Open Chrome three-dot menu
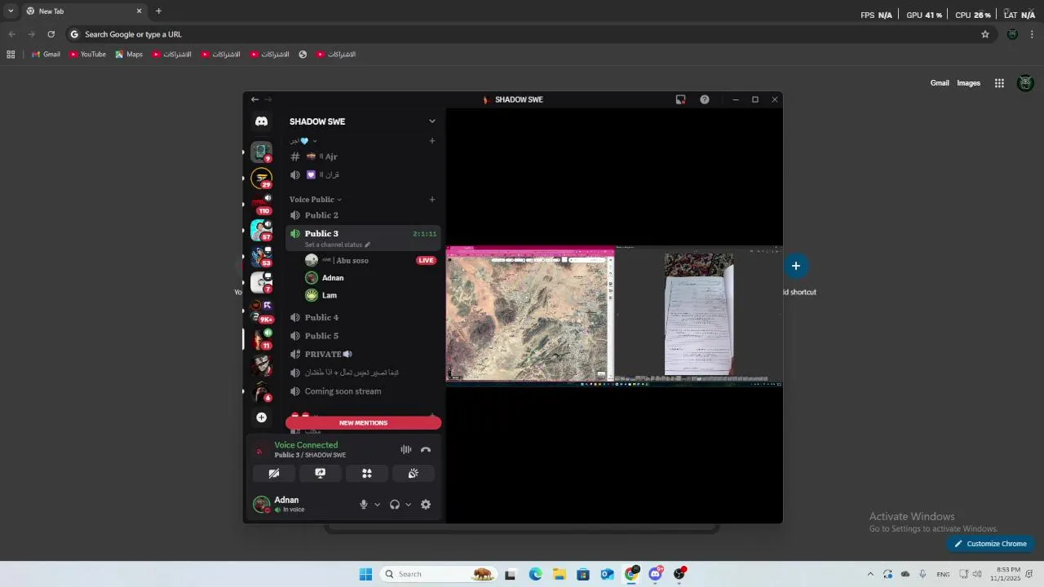1044x587 pixels. tap(1032, 34)
